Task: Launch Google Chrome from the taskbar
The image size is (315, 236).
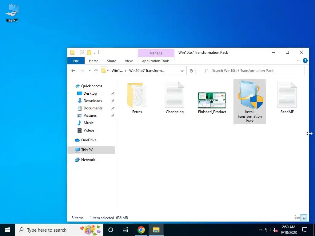Action: [x=141, y=230]
